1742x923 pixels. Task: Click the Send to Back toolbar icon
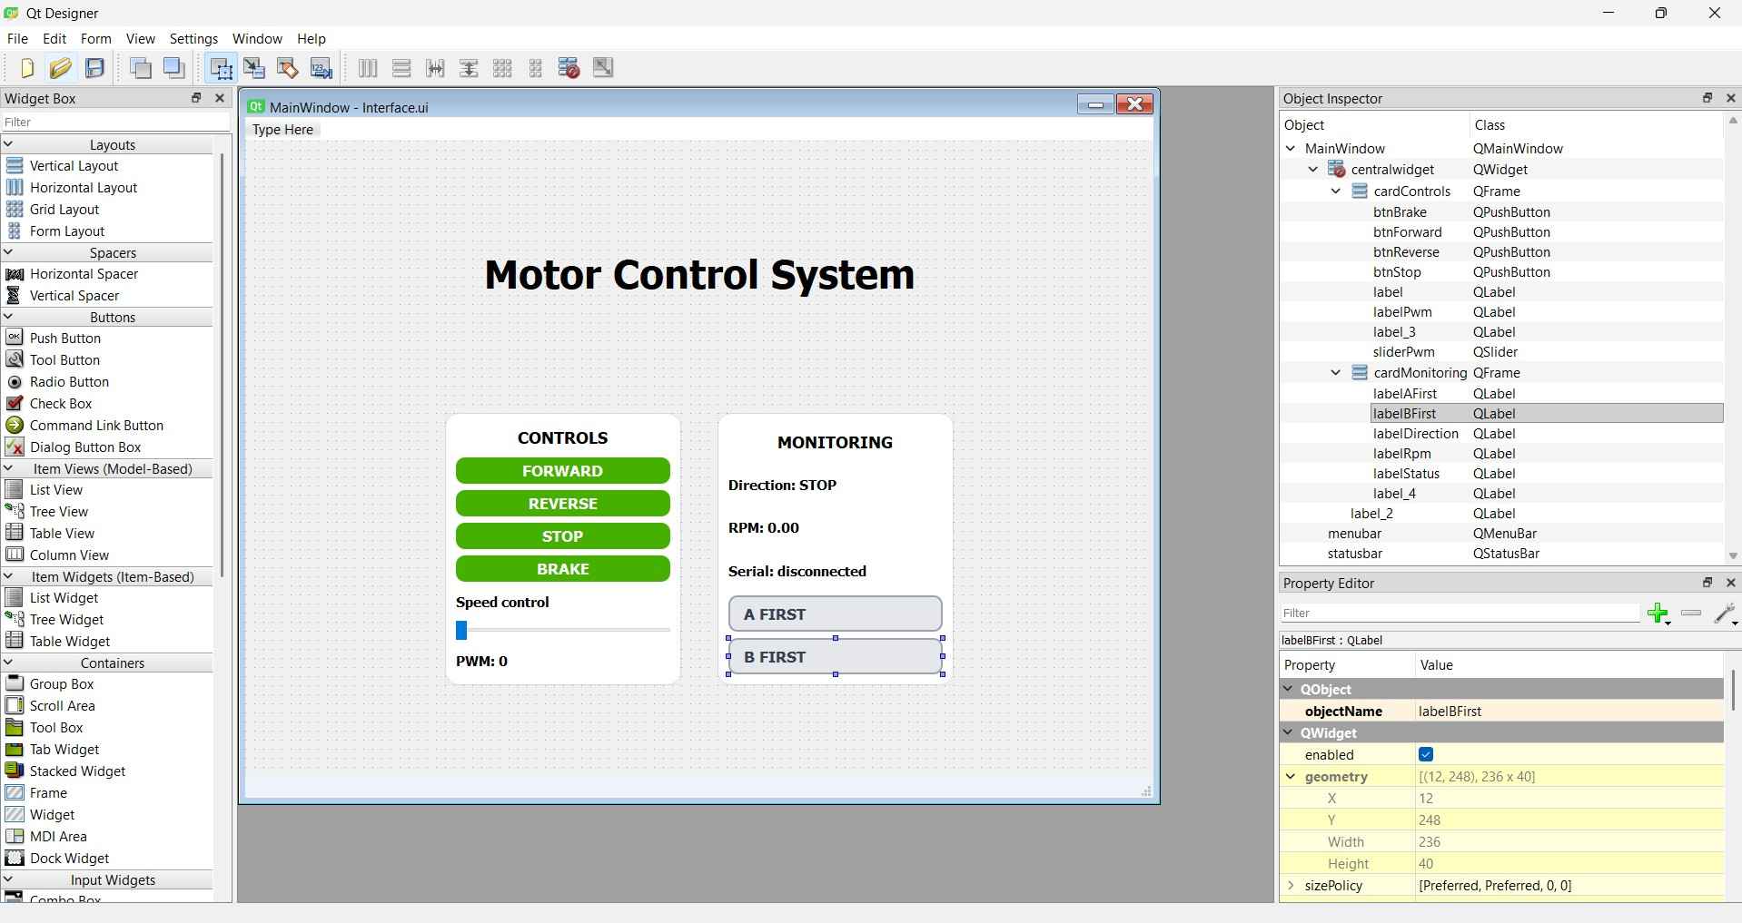[141, 68]
